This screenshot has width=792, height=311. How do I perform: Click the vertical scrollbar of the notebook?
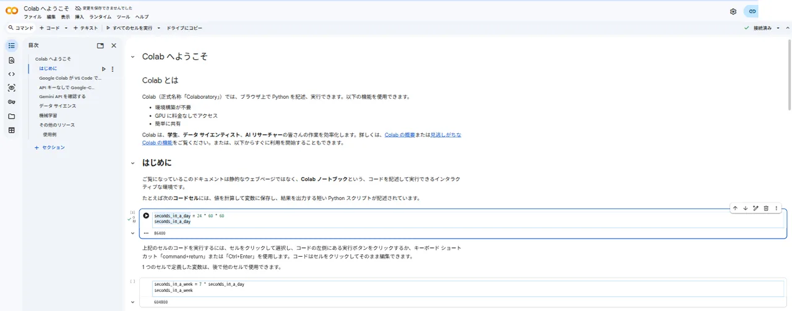(788, 74)
